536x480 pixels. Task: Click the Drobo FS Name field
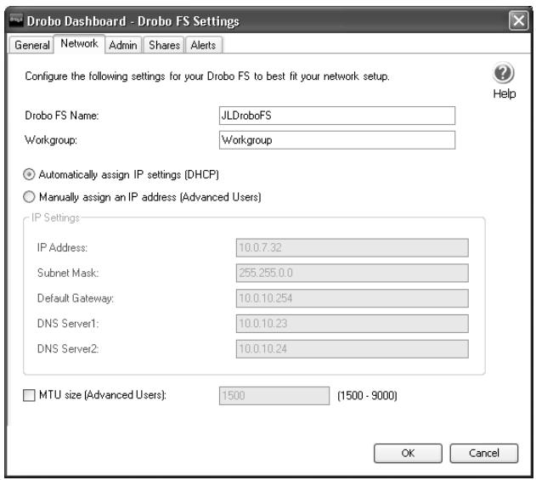click(337, 116)
